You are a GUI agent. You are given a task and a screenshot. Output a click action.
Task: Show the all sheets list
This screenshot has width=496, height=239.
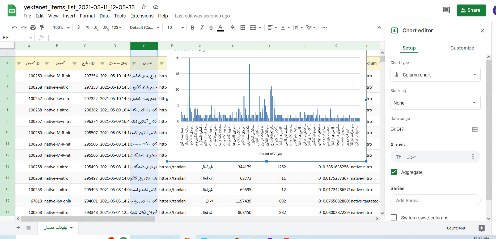pyautogui.click(x=28, y=228)
